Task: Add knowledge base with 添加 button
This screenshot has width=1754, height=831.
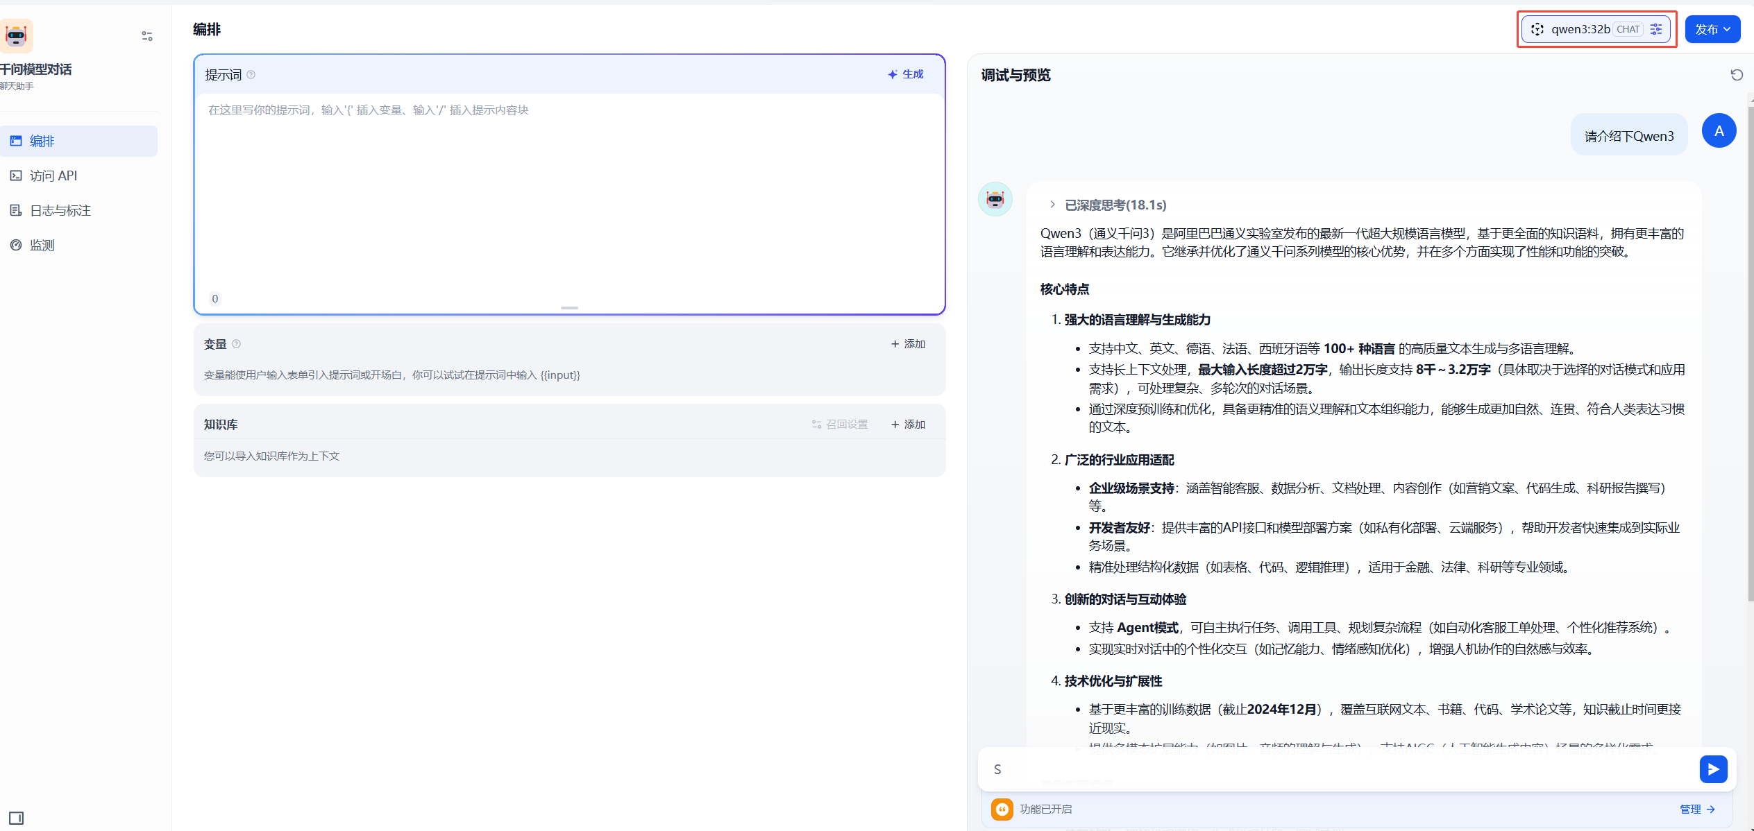Action: (908, 425)
